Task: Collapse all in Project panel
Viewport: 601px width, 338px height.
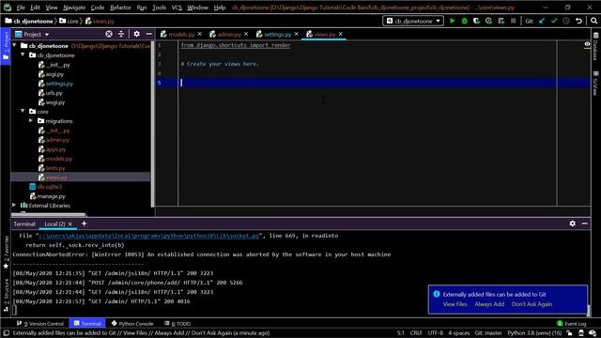Action: coord(121,34)
